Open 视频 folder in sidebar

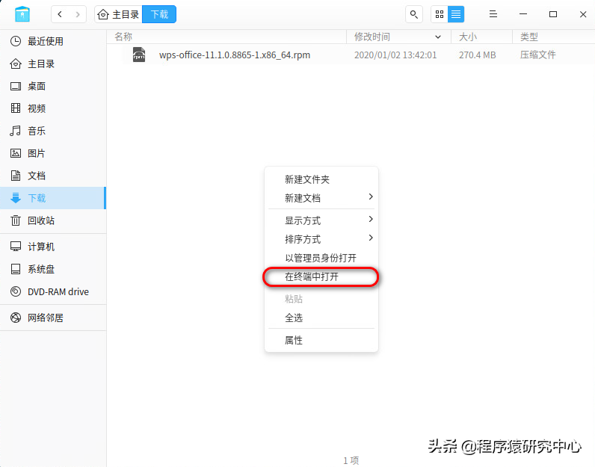(53, 108)
